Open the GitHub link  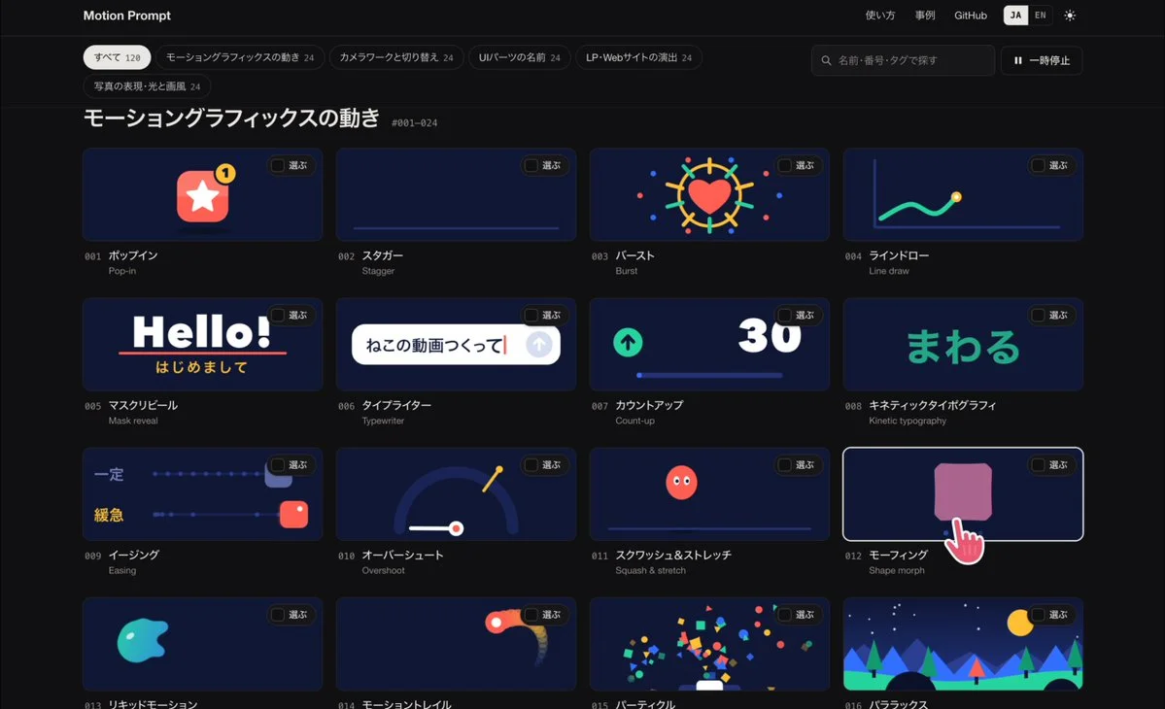[x=971, y=16]
